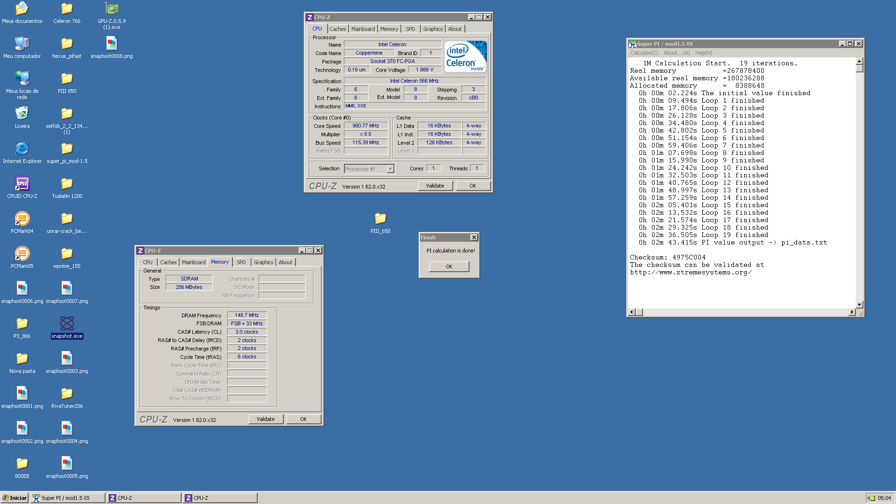Open Calculate(C) menu in Super PI

point(644,53)
